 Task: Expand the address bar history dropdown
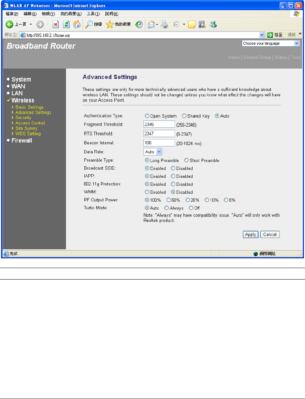262,35
